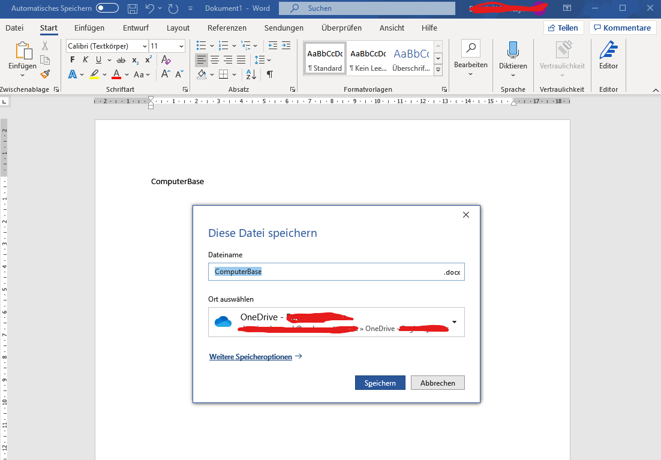
Task: Open the text effects A icon
Action: pos(73,74)
